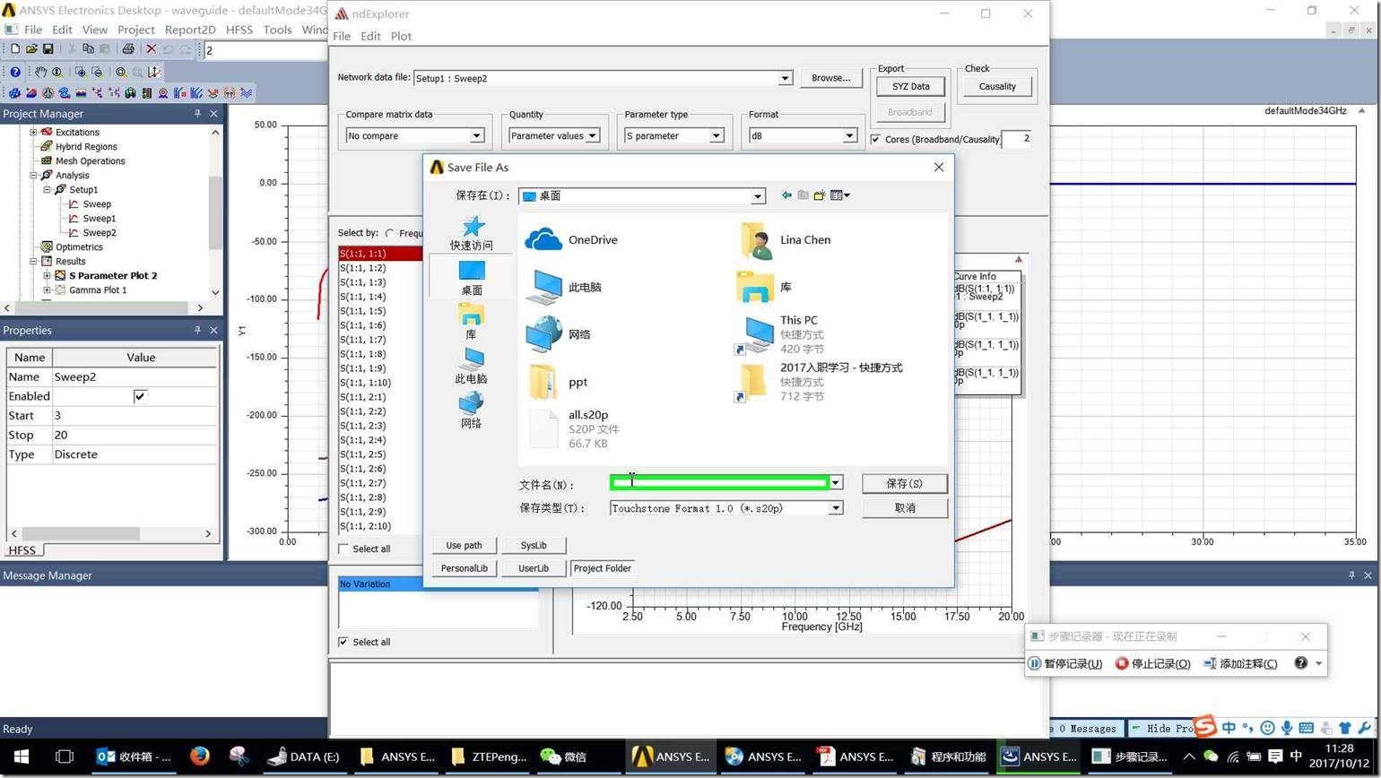Stop recording in Steps Recorder
This screenshot has height=778, width=1381.
(x=1152, y=663)
